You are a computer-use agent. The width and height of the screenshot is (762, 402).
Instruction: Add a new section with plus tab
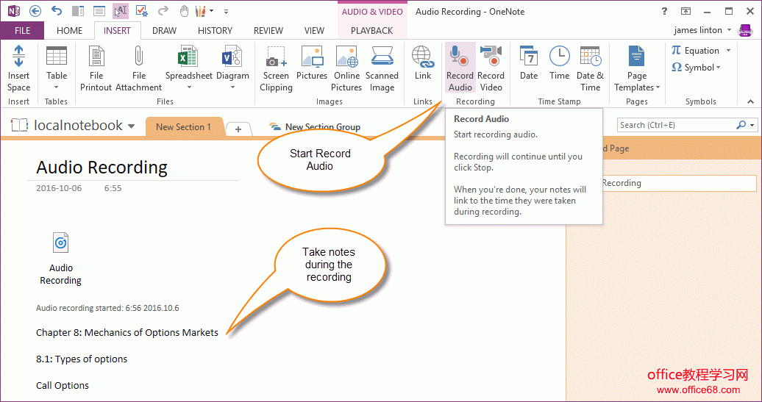coord(238,129)
